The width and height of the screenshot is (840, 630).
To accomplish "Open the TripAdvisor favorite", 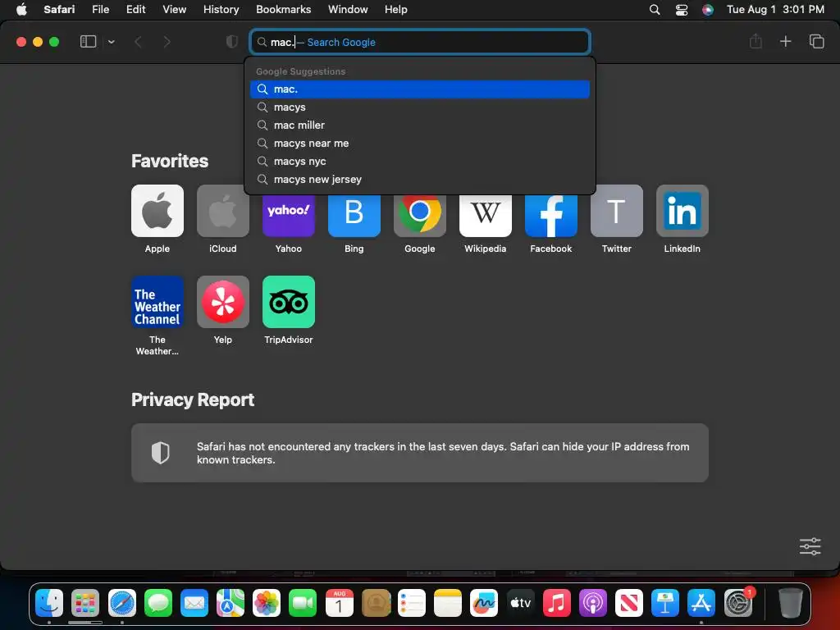I will (x=289, y=302).
